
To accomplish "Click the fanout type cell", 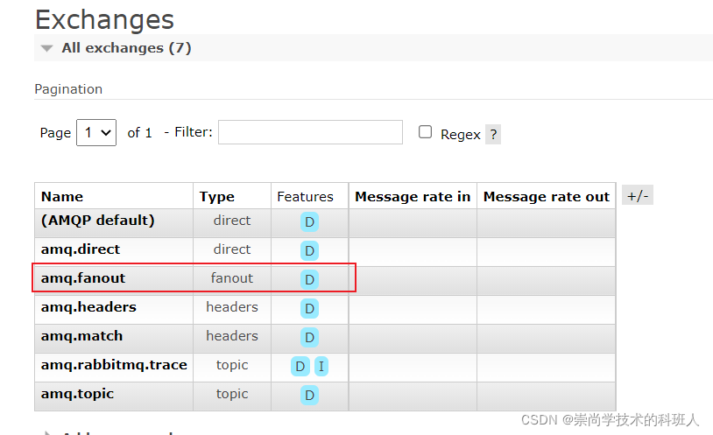I will click(x=232, y=278).
